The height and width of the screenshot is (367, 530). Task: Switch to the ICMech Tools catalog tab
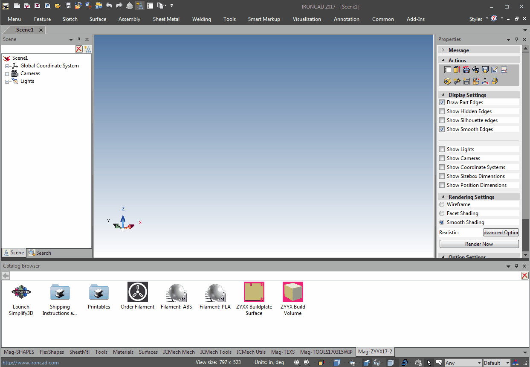click(216, 352)
